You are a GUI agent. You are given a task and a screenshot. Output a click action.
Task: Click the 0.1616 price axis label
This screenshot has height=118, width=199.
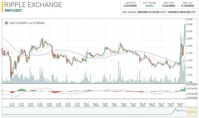tap(189, 60)
